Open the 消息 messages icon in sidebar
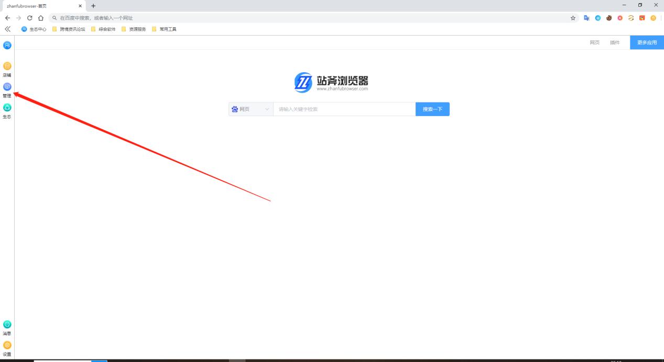Image resolution: width=664 pixels, height=362 pixels. coord(7,324)
